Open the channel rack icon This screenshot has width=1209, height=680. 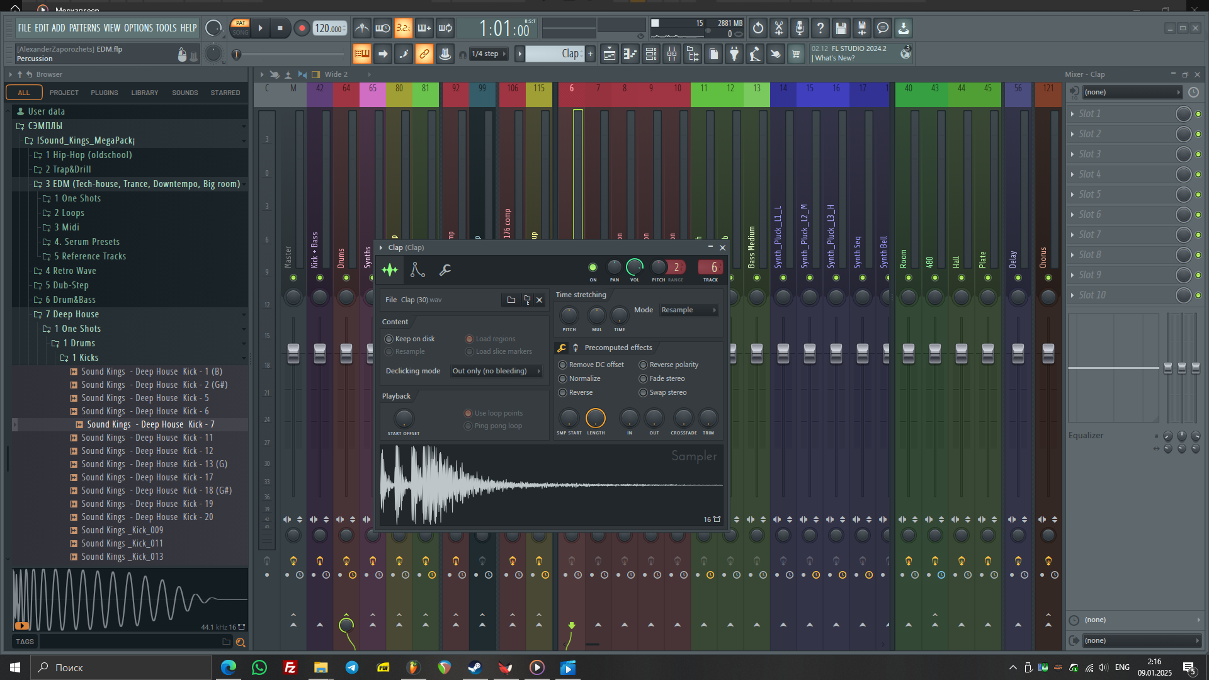(x=651, y=54)
